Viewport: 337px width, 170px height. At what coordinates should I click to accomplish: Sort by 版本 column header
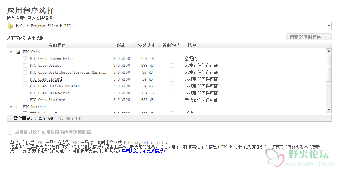pos(121,45)
